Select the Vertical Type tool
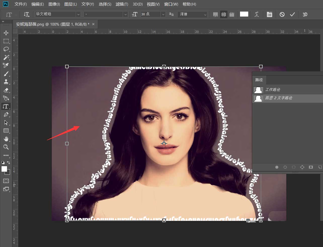This screenshot has width=323, height=247. tap(6, 106)
